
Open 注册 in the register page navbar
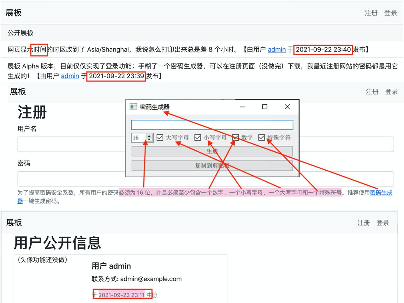tap(372, 92)
